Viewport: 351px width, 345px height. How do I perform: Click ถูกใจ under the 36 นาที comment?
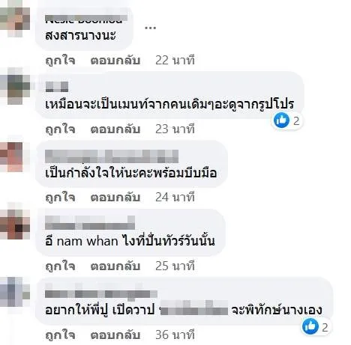(60, 335)
